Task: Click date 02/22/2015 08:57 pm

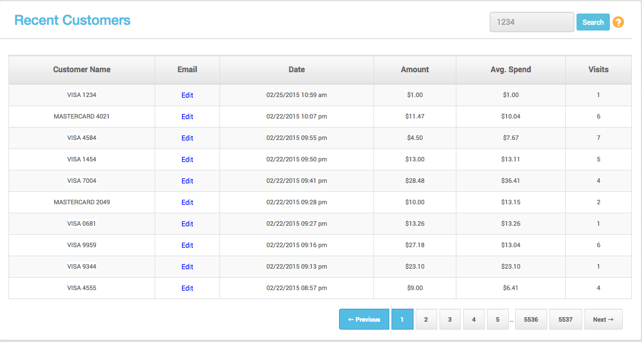Action: (296, 288)
